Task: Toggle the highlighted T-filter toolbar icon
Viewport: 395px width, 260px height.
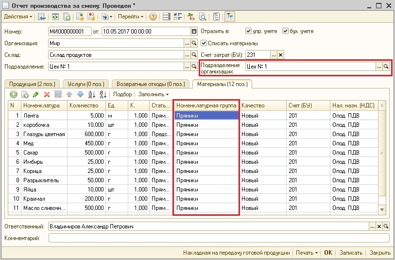Action: click(229, 17)
